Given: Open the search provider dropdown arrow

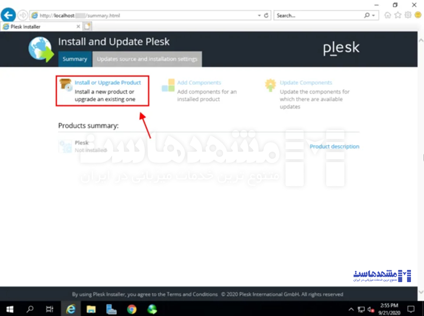Looking at the screenshot, I should click(x=374, y=15).
